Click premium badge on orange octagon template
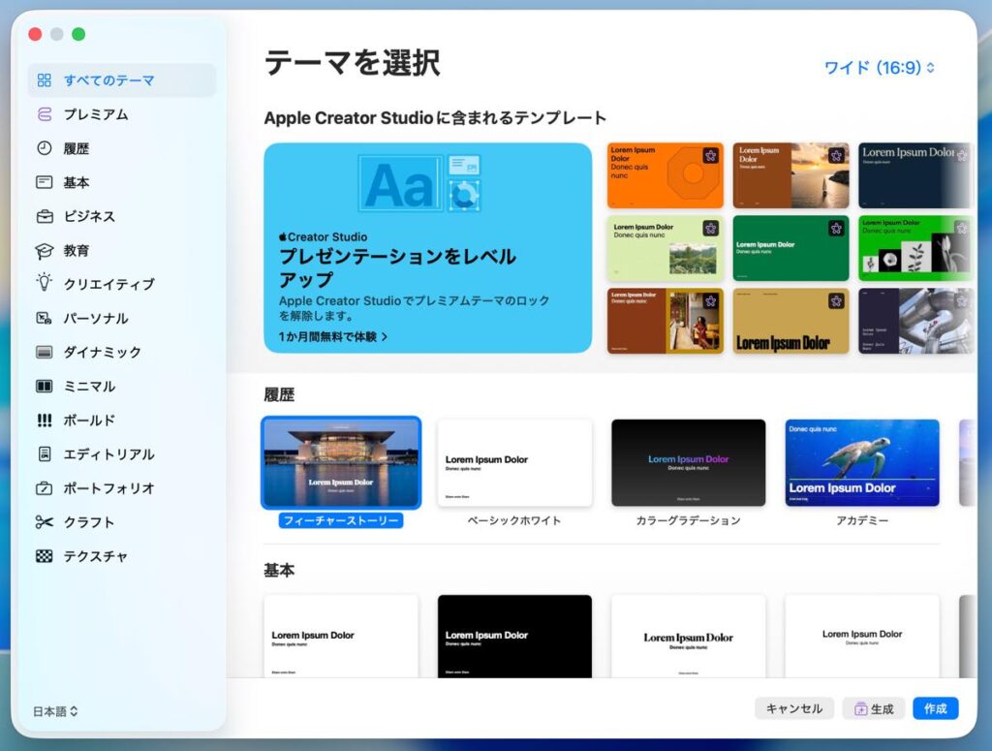Image resolution: width=992 pixels, height=751 pixels. [x=710, y=156]
